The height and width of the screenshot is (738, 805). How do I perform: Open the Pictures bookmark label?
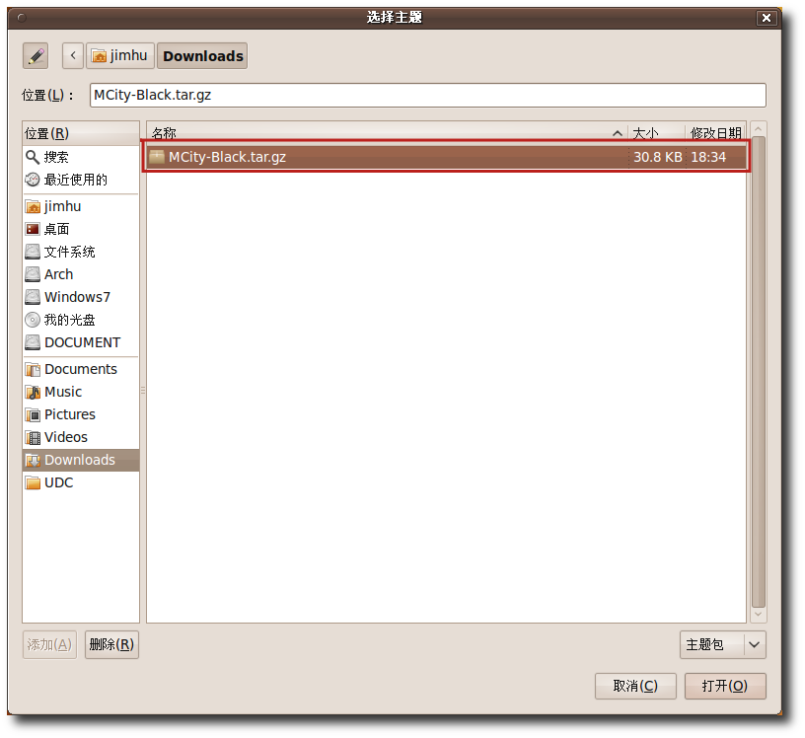click(x=70, y=414)
